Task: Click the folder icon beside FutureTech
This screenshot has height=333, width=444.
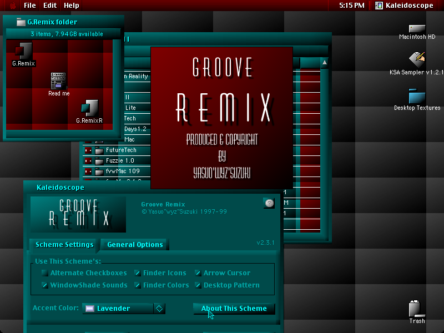Action: [99, 150]
